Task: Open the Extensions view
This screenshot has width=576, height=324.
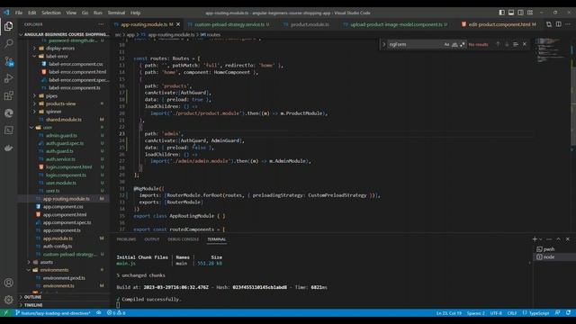Action: 8,96
